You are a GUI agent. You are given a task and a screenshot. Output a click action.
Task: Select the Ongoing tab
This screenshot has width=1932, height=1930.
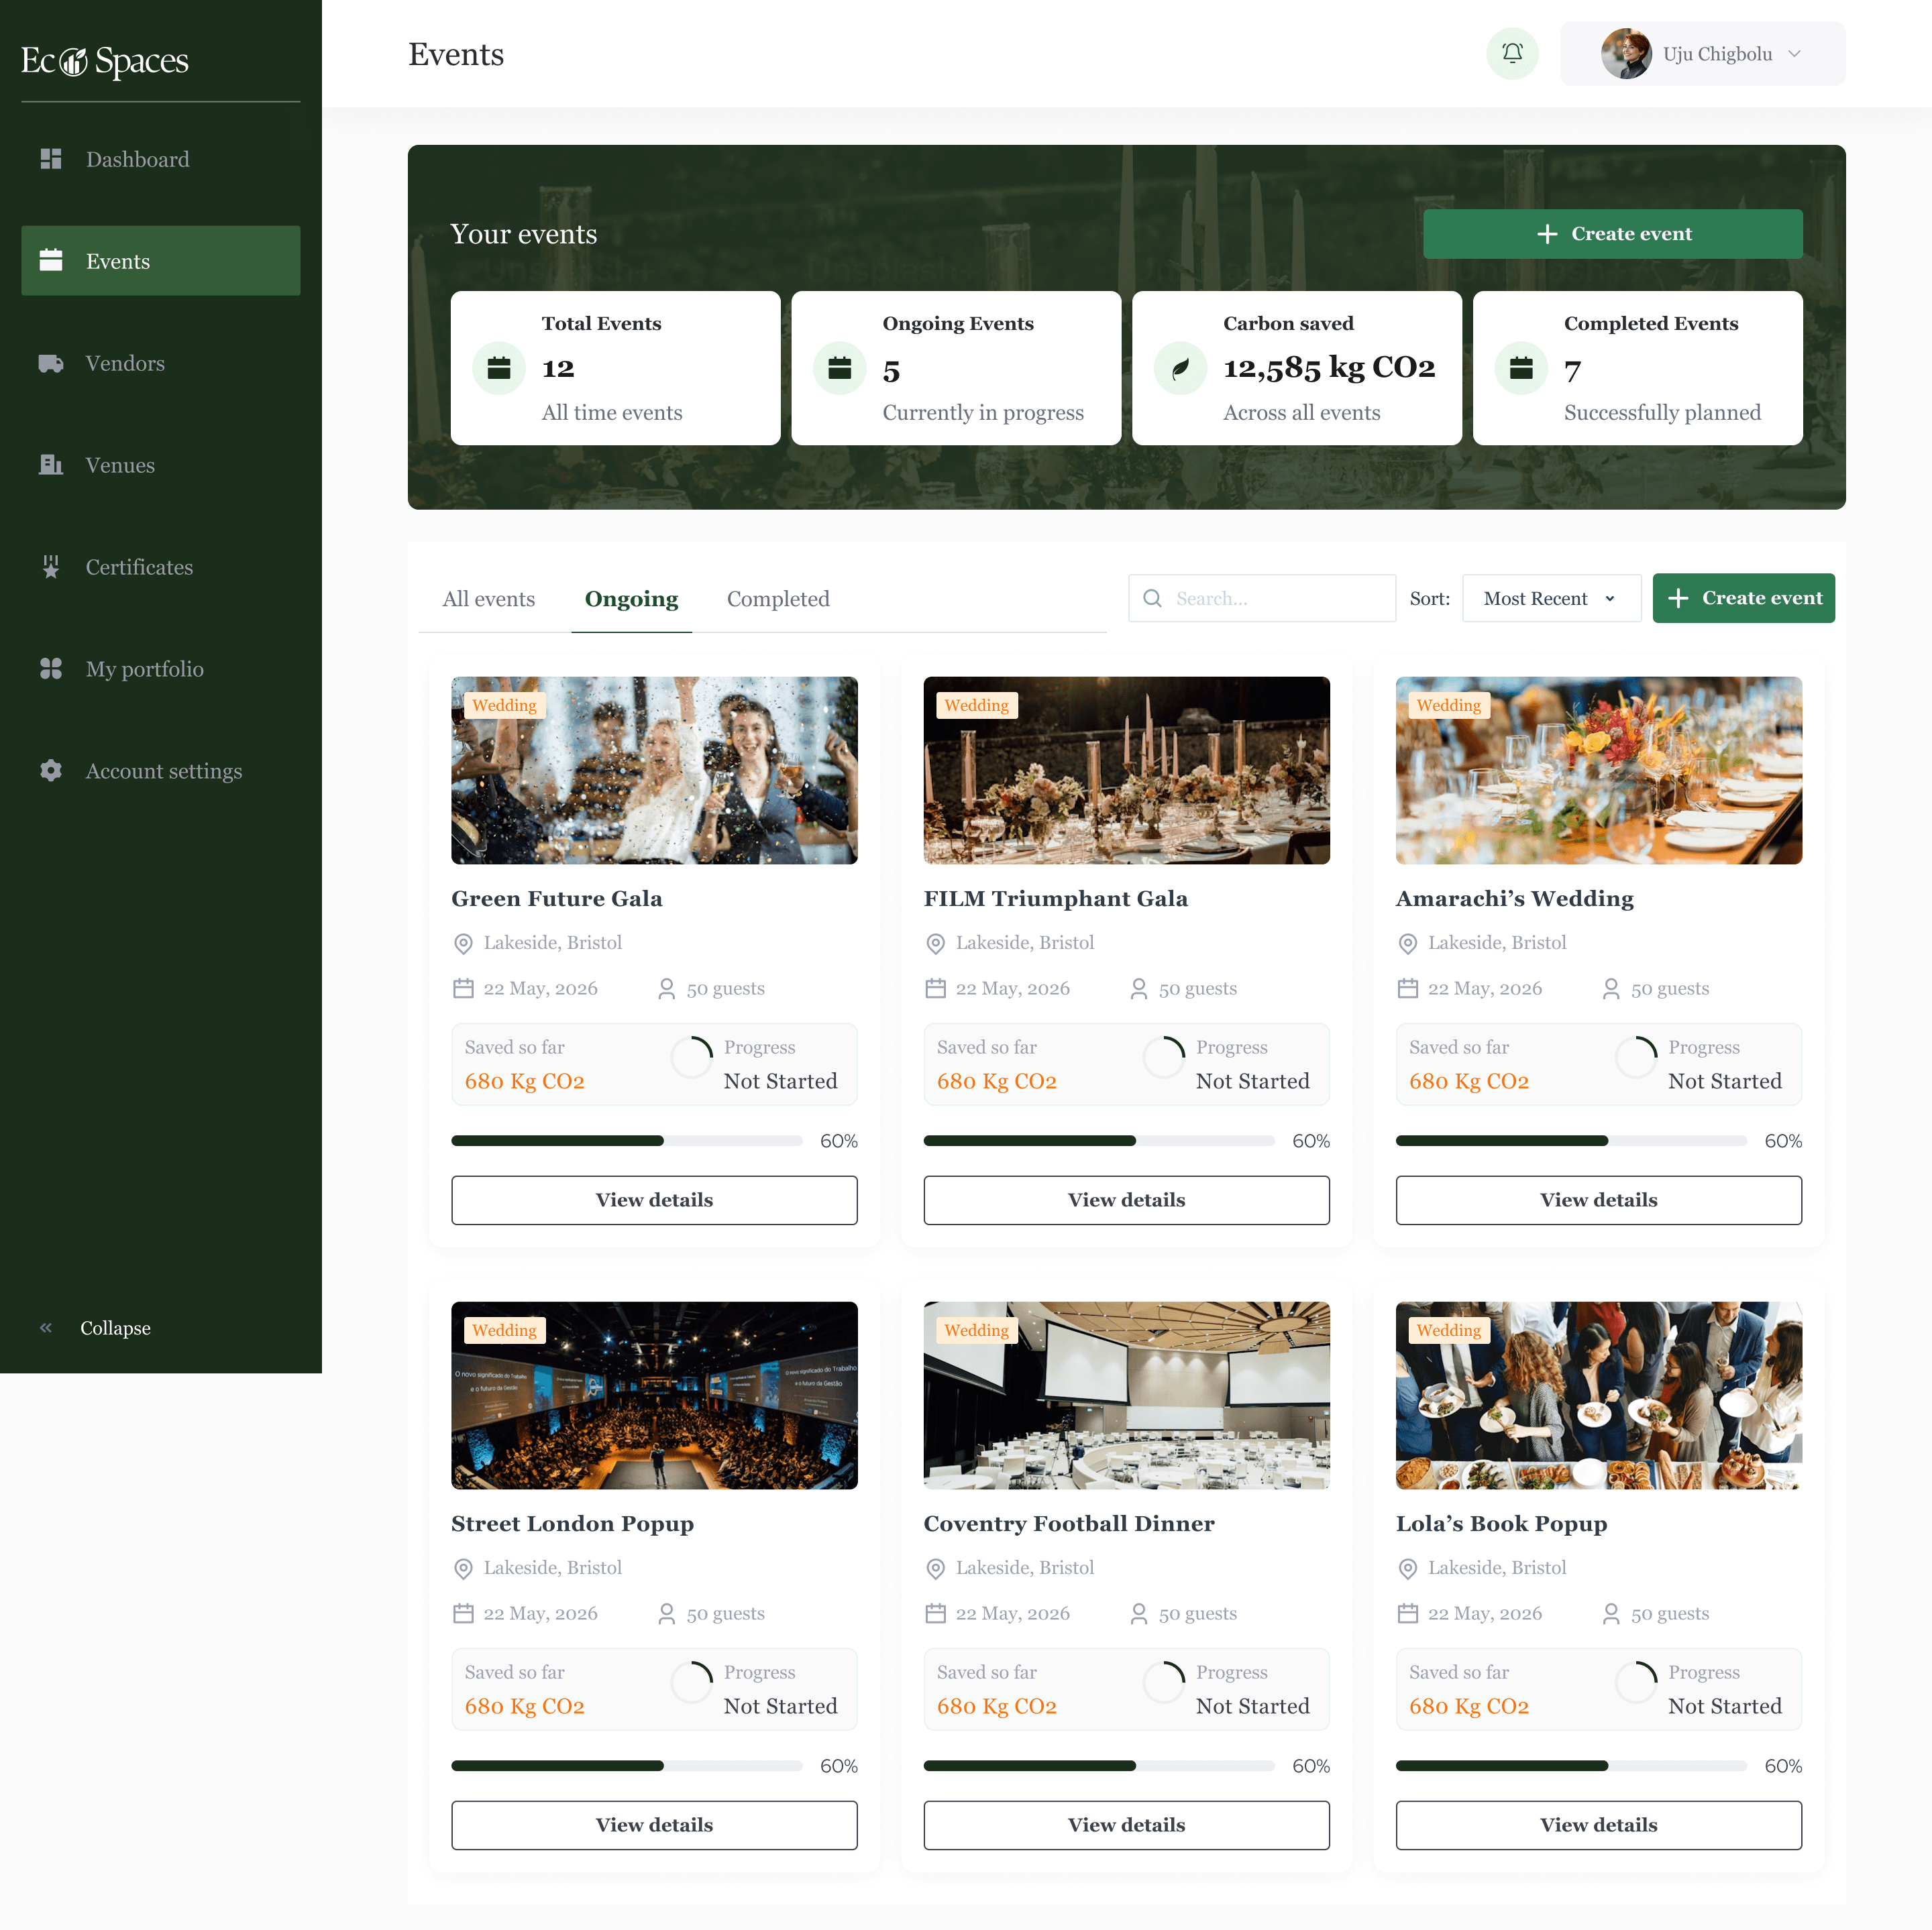coord(632,599)
